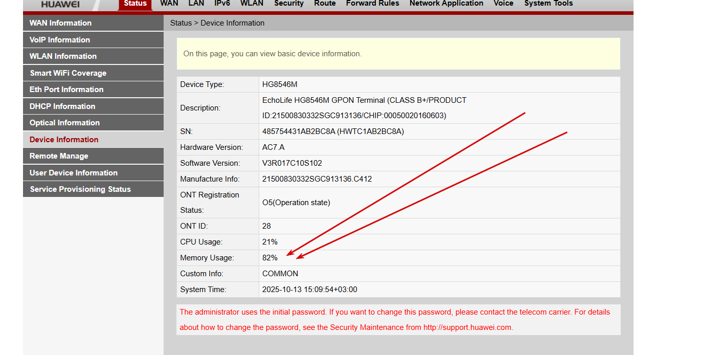Screen dimensions: 722x355
Task: Click the Manufacture Info label
Action: pos(210,179)
